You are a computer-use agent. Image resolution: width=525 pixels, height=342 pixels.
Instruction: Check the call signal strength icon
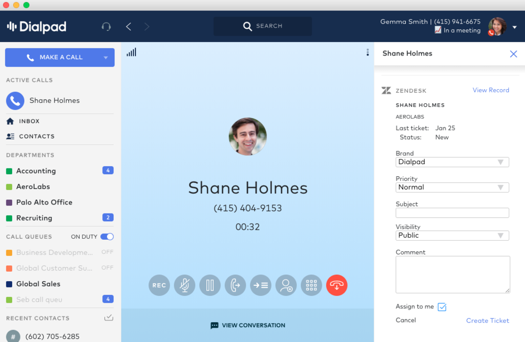[x=131, y=52]
